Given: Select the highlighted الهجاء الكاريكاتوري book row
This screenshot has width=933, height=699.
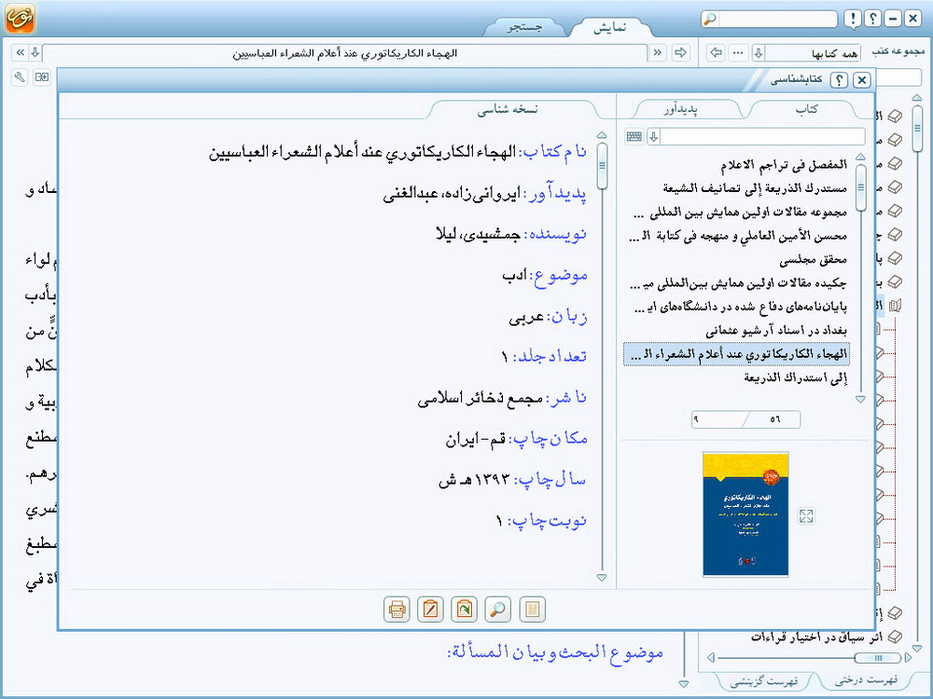Looking at the screenshot, I should [737, 353].
